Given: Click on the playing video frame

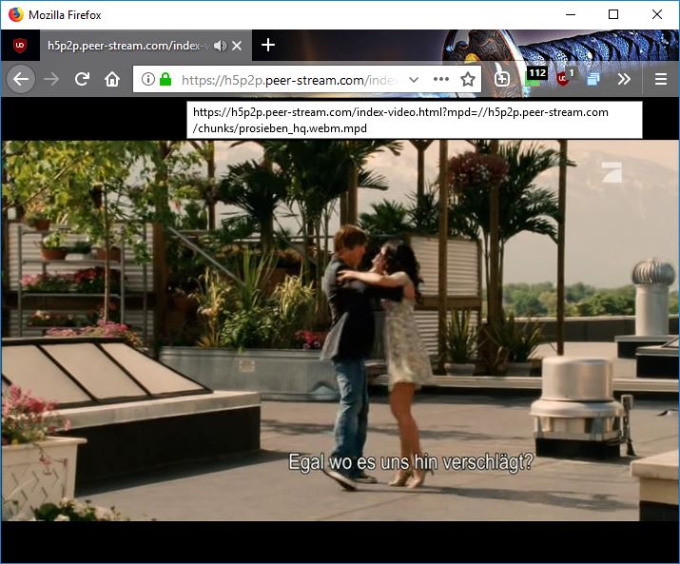Looking at the screenshot, I should point(340,330).
